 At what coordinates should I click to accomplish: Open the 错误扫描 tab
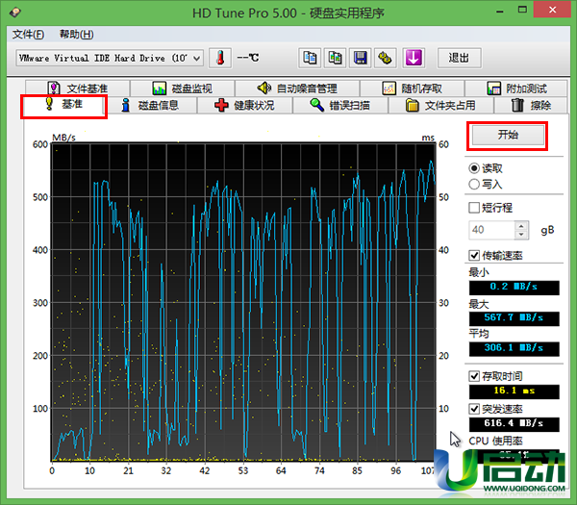point(340,105)
